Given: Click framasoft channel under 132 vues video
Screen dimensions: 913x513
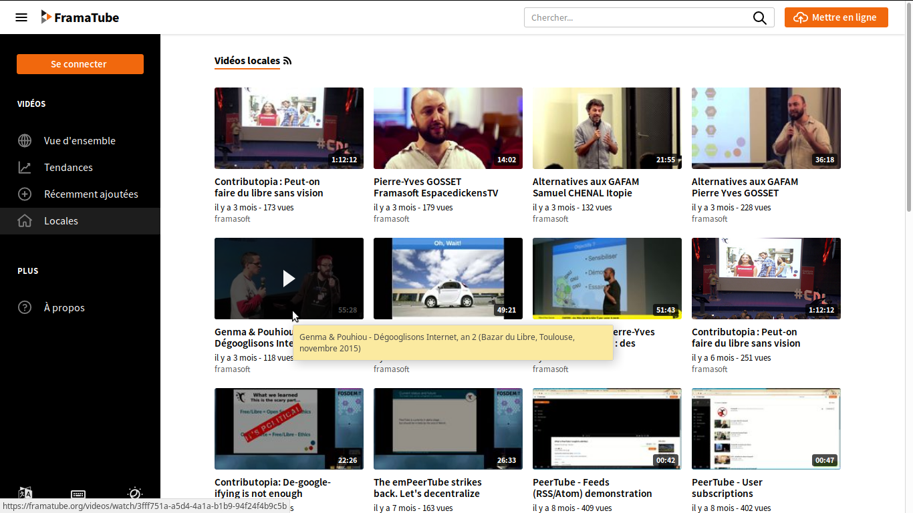Looking at the screenshot, I should (551, 219).
